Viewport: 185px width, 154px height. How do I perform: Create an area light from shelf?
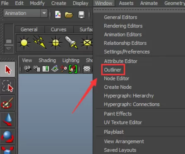coord(87,43)
